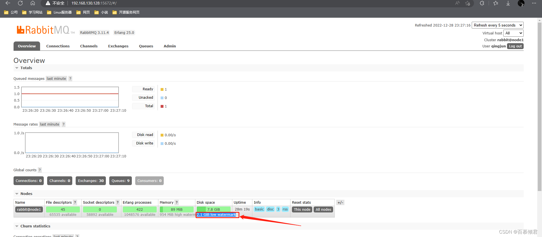Click the blue Unacked legend swatch
The width and height of the screenshot is (542, 237).
(x=162, y=98)
